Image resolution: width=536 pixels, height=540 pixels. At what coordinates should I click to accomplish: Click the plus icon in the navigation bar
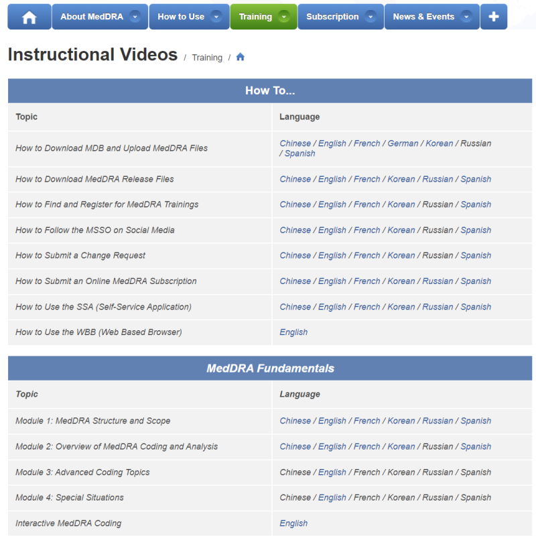tap(494, 17)
